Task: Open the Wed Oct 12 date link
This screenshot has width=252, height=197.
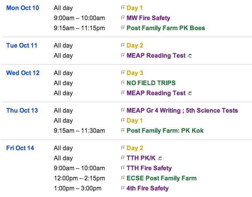Action: 23,73
